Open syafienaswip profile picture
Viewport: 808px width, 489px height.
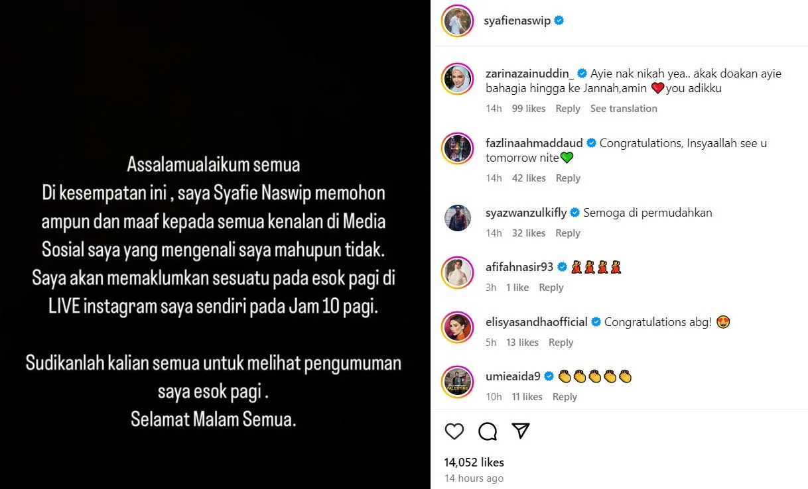coord(457,21)
